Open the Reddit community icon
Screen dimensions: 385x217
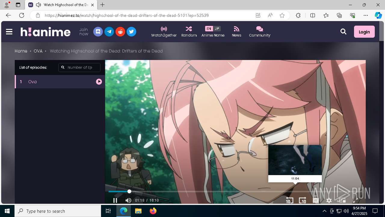point(120,32)
